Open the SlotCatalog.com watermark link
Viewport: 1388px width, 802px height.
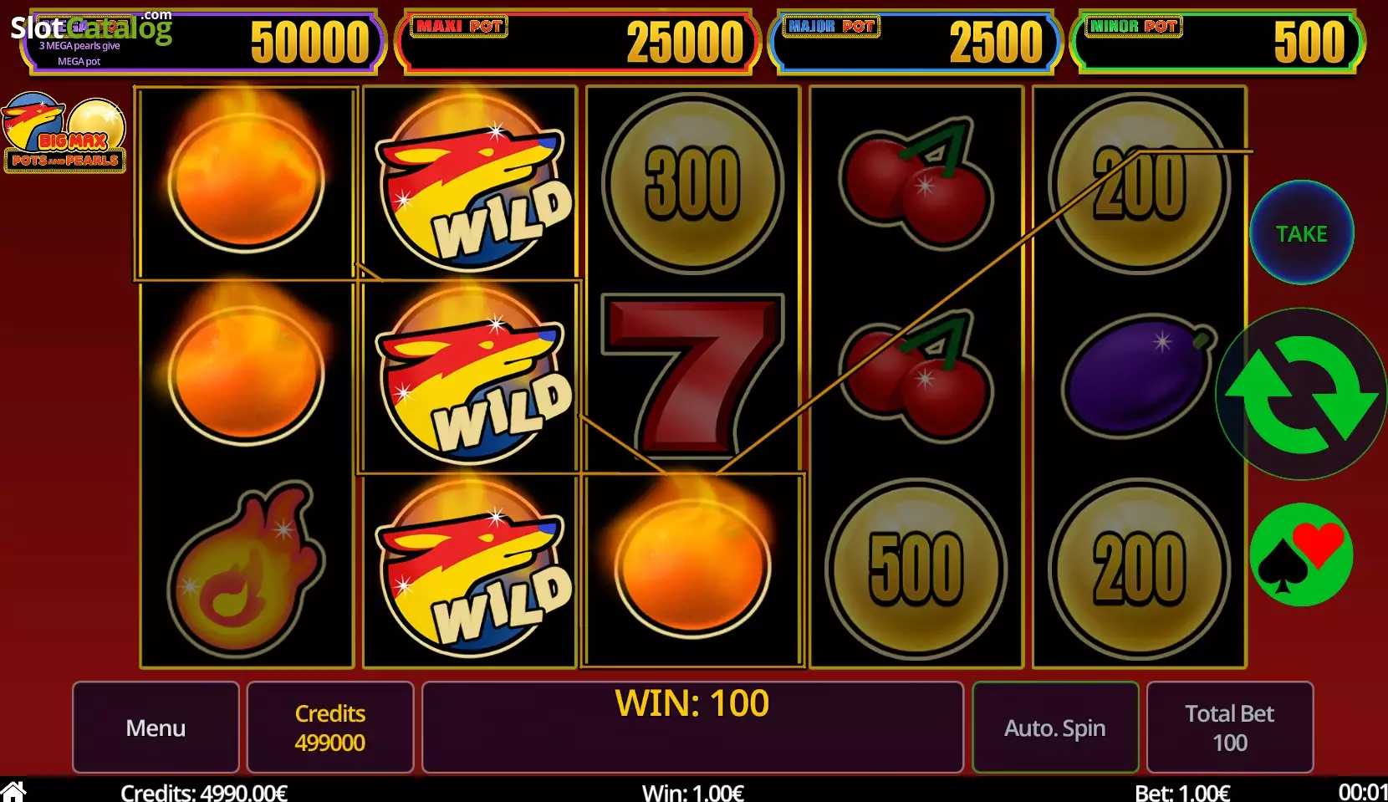coord(91,27)
